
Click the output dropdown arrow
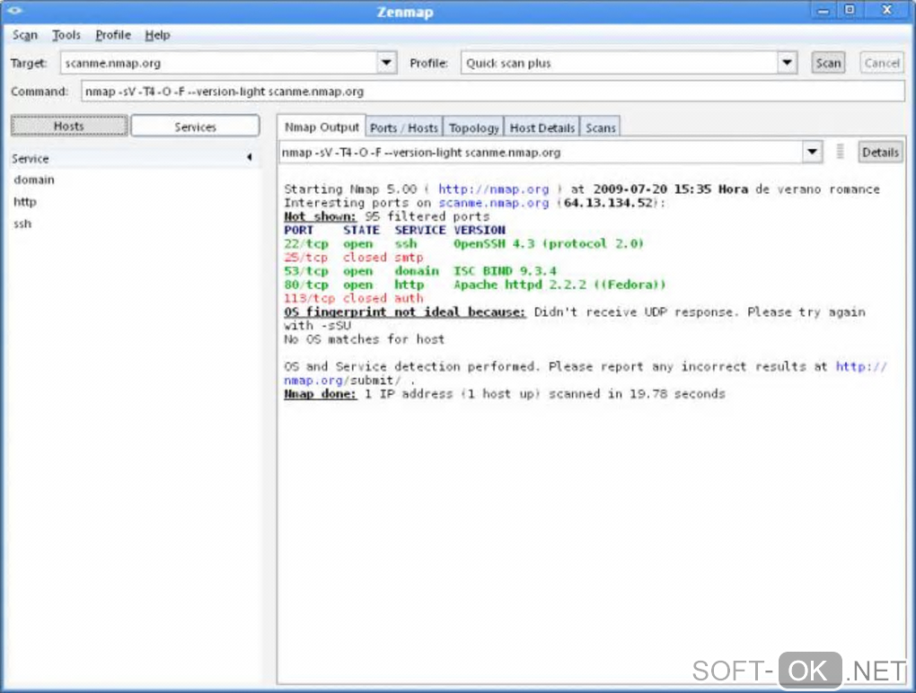(x=812, y=153)
